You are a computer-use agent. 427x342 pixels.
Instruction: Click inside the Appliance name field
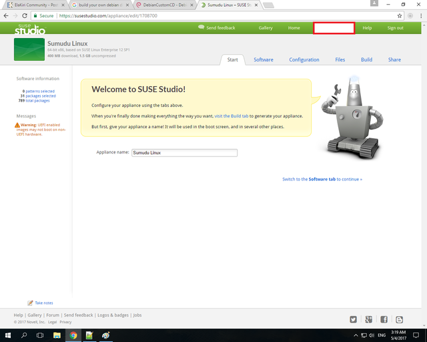pyautogui.click(x=184, y=153)
